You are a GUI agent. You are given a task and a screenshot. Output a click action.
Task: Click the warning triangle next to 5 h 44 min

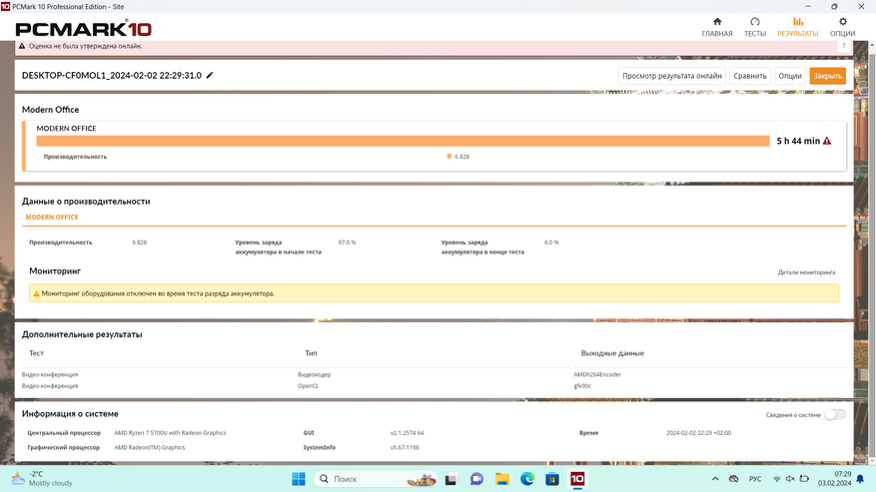827,142
